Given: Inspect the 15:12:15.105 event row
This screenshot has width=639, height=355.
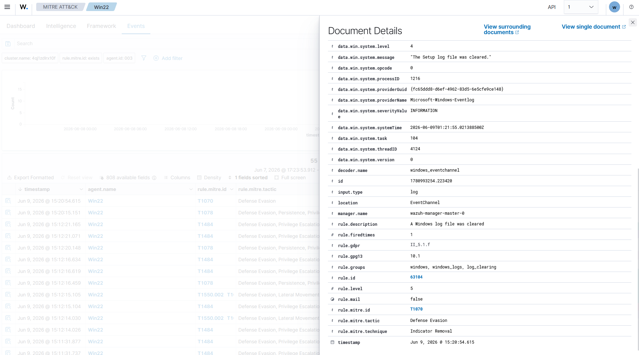Looking at the screenshot, I should 8,295.
